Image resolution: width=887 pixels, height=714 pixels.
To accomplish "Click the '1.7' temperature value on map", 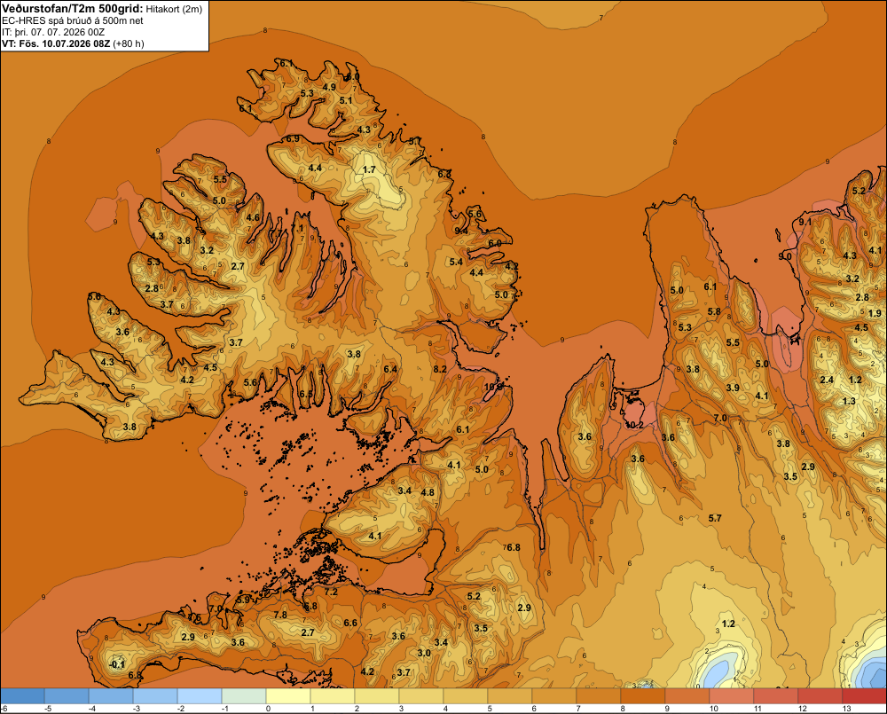I will click(x=369, y=169).
